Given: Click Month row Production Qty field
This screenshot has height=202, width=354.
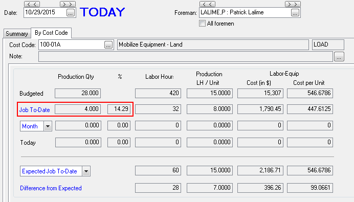Looking at the screenshot, I should click(78, 125).
